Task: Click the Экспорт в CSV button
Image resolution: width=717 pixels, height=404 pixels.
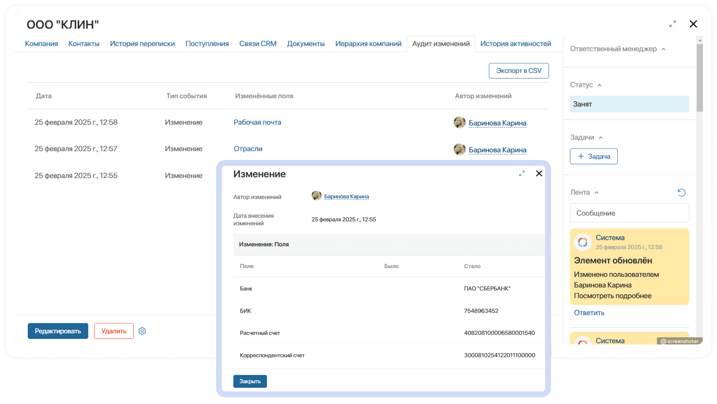Action: pos(519,71)
